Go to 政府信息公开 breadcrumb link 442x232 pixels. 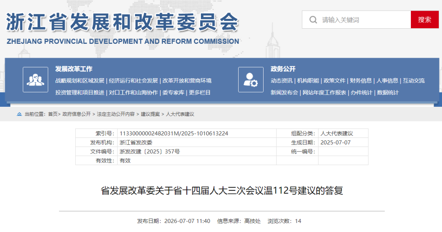pyautogui.click(x=77, y=114)
